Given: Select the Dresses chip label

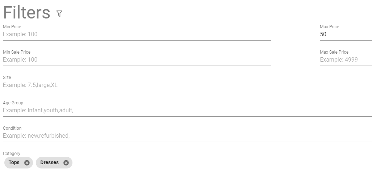Looking at the screenshot, I should [49, 162].
